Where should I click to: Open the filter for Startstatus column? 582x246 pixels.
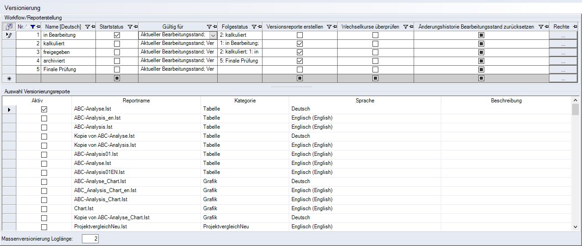pyautogui.click(x=129, y=27)
